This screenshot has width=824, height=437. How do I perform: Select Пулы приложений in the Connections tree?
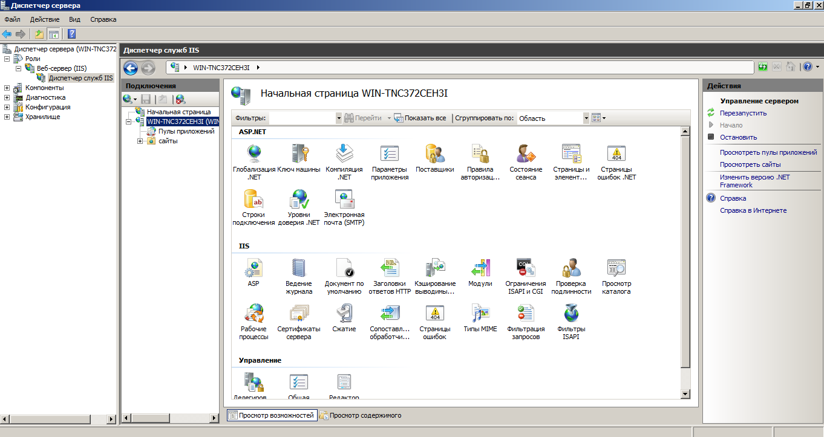[186, 131]
